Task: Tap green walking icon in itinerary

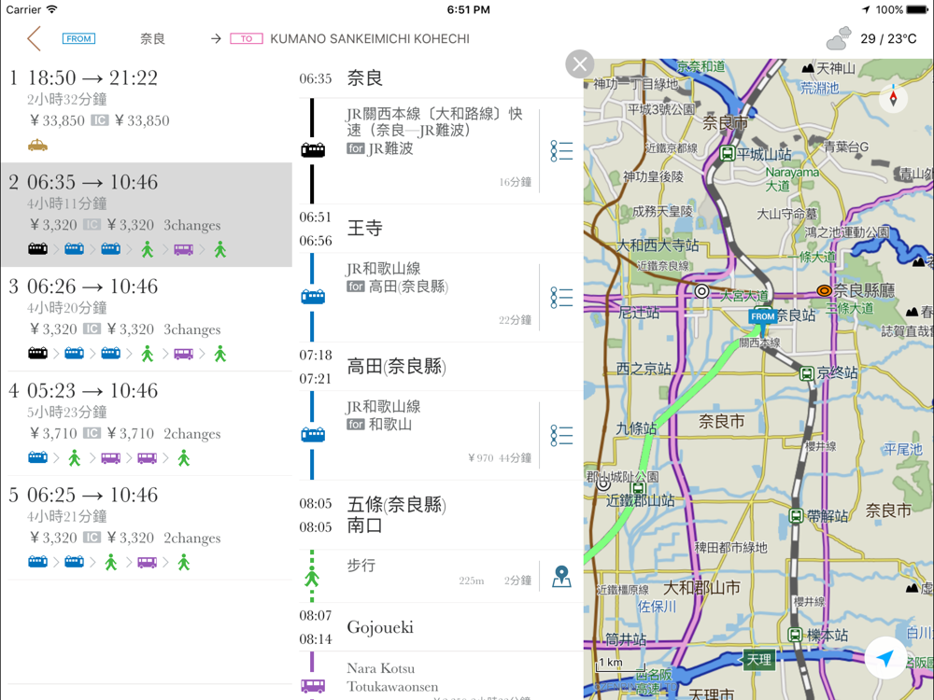Action: point(312,576)
